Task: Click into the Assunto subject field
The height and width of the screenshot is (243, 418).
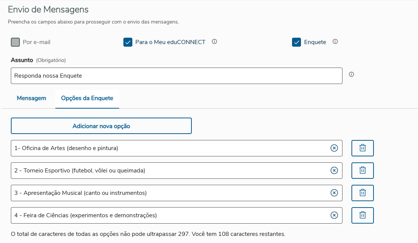Action: (176, 76)
